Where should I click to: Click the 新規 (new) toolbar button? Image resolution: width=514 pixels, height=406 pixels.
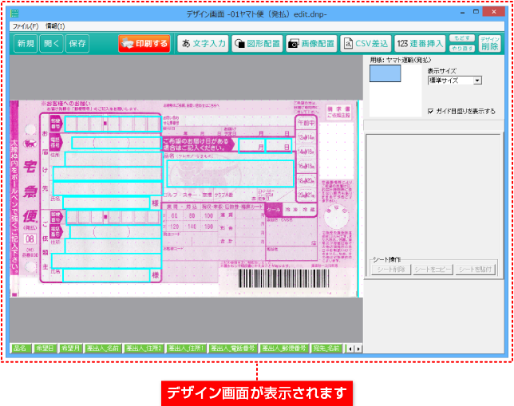click(26, 44)
